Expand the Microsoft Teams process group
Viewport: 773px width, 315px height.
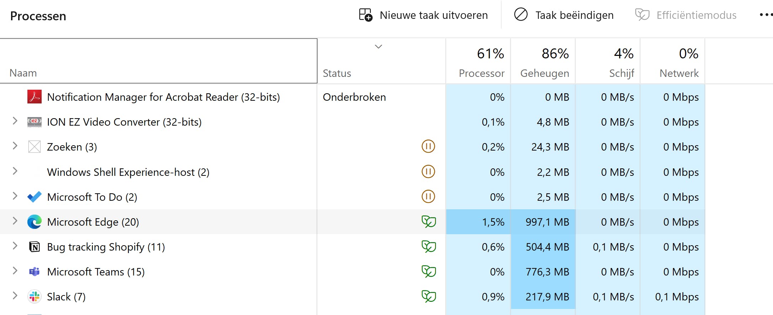pyautogui.click(x=15, y=271)
